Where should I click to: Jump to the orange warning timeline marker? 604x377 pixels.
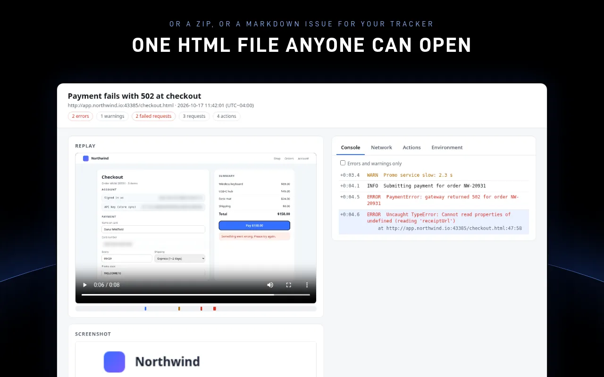coord(179,309)
